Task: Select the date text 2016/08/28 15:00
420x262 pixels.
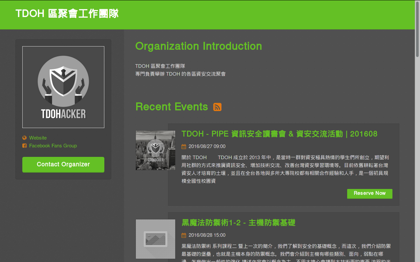Action: coord(207,235)
